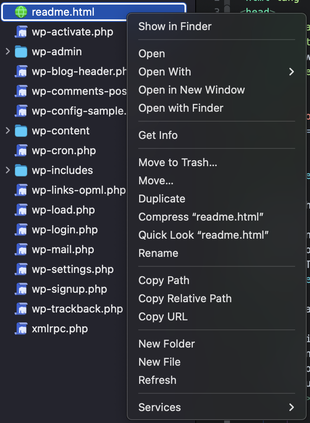Viewport: 310px width, 423px height.
Task: Select New File
Action: tap(159, 362)
